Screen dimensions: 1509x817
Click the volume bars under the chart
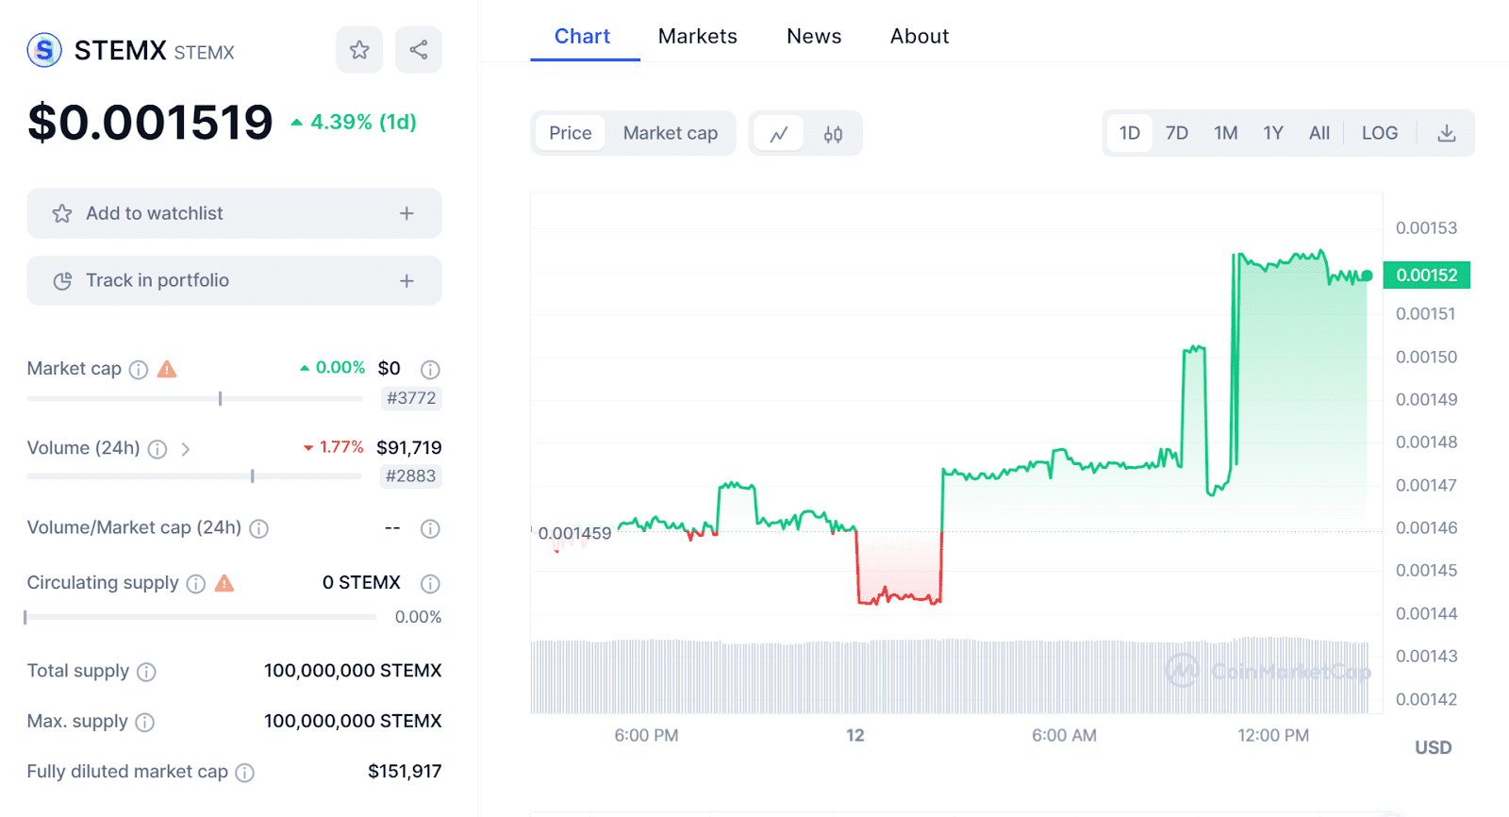[950, 676]
